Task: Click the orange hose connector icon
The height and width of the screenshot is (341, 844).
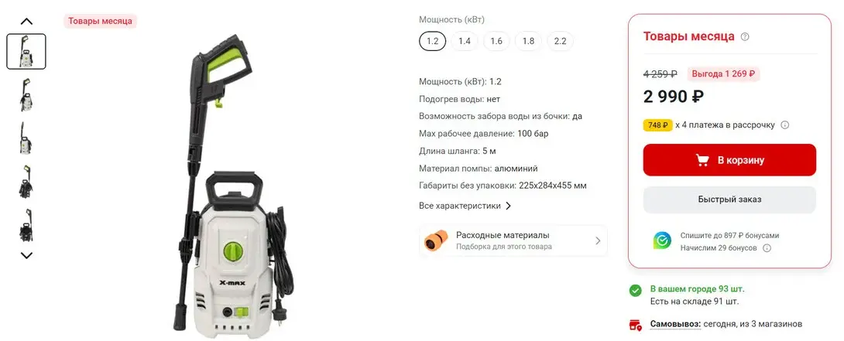Action: (x=436, y=240)
